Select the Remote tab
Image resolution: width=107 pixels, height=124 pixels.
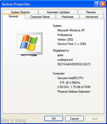pyautogui.click(x=91, y=12)
